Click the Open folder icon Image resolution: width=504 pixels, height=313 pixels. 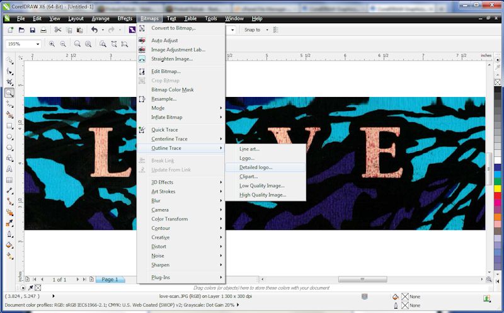[21, 30]
